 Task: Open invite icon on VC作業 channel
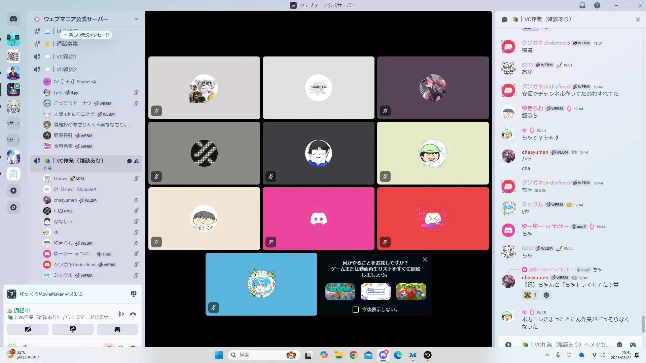137,161
